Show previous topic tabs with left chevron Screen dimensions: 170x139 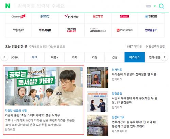pos(4,57)
